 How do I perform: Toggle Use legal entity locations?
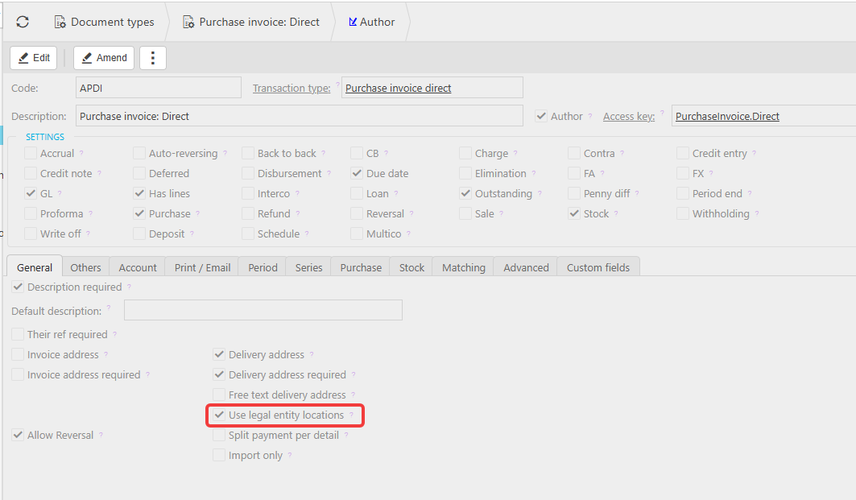pos(219,415)
